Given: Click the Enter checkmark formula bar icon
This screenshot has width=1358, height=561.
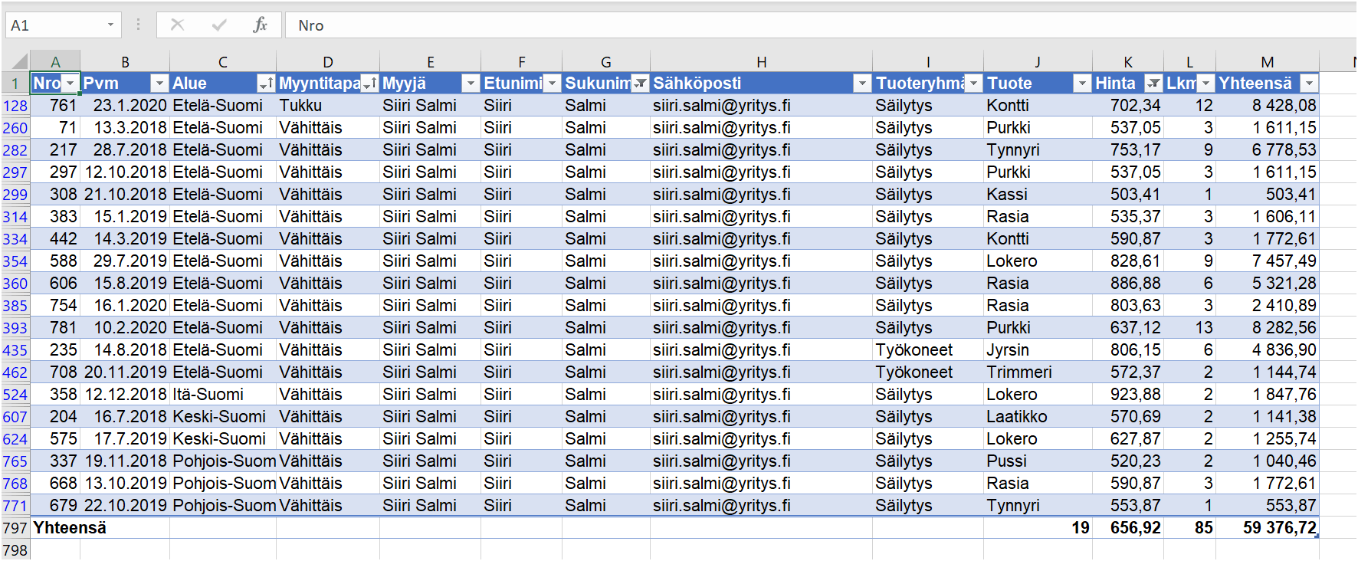Looking at the screenshot, I should click(x=219, y=25).
